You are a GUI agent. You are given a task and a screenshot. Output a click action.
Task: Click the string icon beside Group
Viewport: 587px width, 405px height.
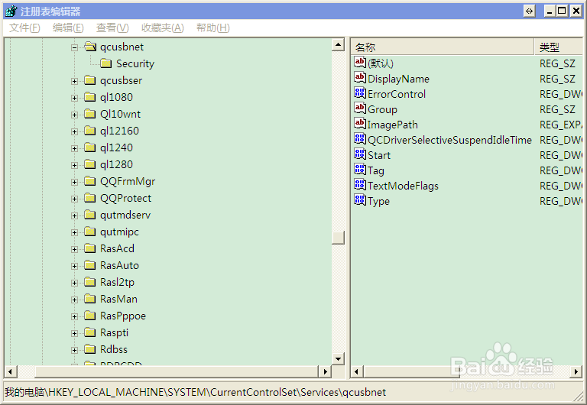click(x=360, y=109)
